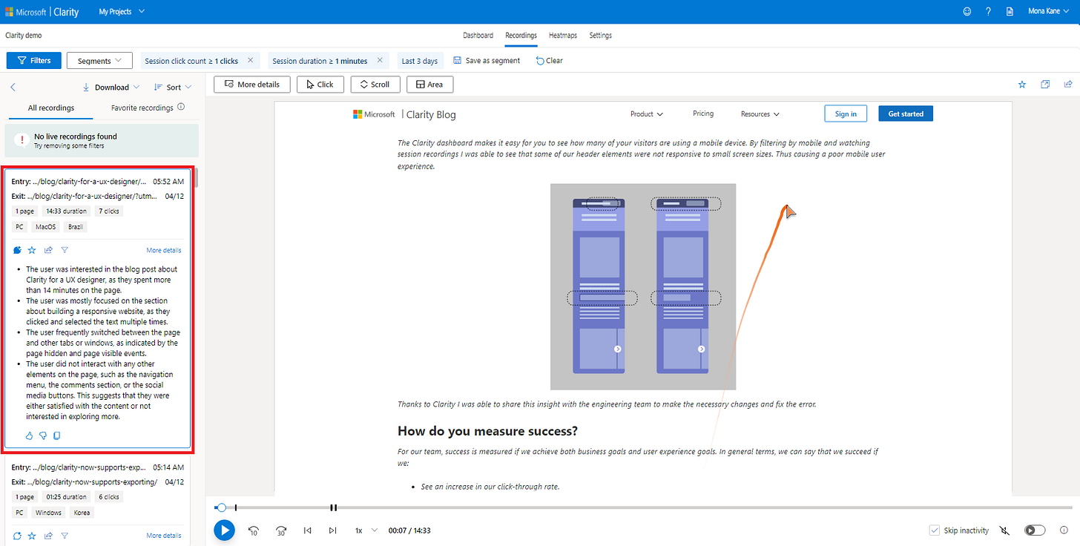Toggle the mute audio icon

(x=1004, y=530)
